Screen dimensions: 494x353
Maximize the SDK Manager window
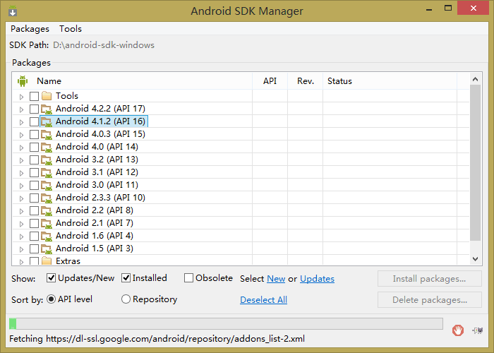pos(448,8)
